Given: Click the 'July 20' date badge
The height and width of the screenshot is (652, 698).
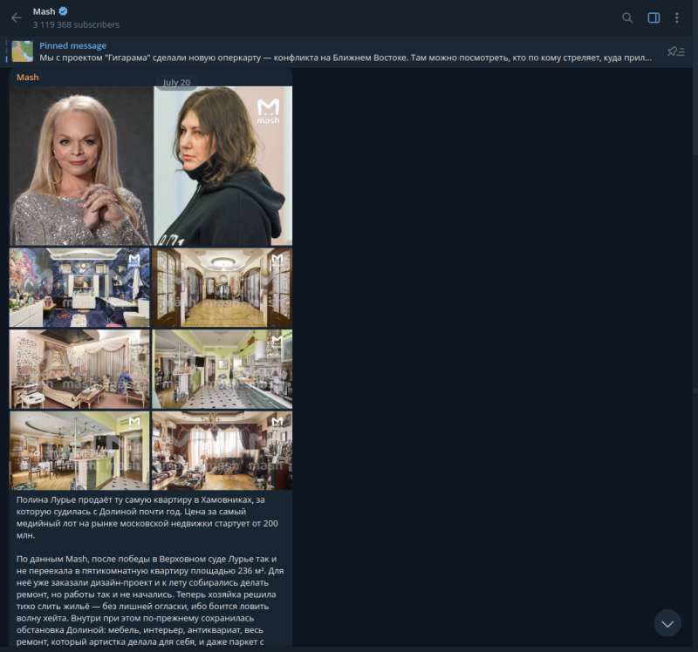Looking at the screenshot, I should [176, 83].
